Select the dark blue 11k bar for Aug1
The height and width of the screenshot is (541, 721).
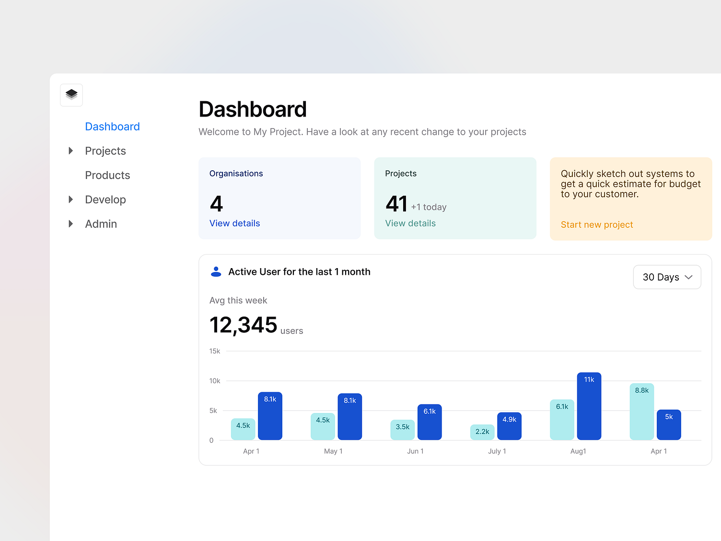pyautogui.click(x=589, y=406)
